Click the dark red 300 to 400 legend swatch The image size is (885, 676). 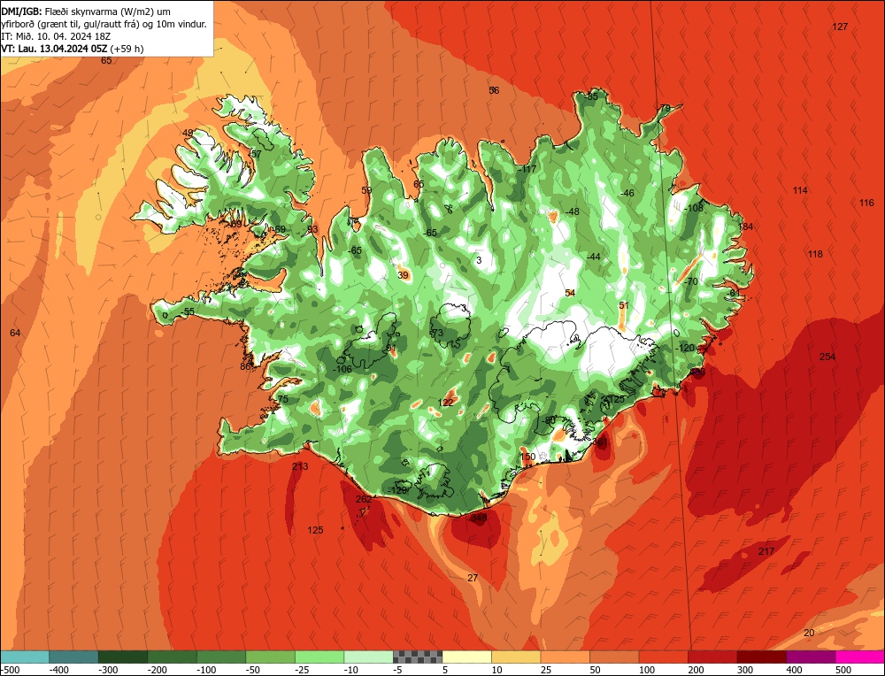[x=761, y=657]
